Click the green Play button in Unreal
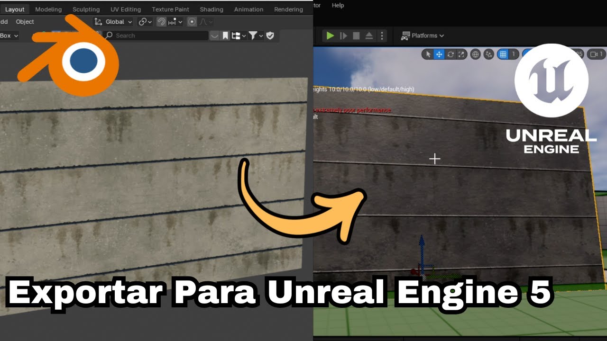Screen dimensions: 607x341 pos(331,36)
